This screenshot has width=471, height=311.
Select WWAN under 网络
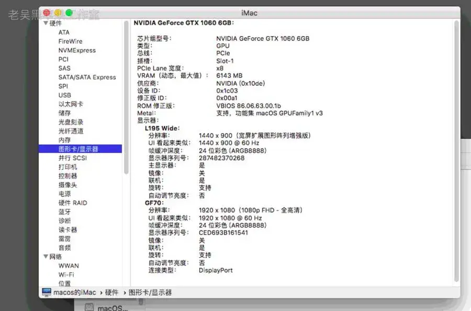(x=69, y=266)
